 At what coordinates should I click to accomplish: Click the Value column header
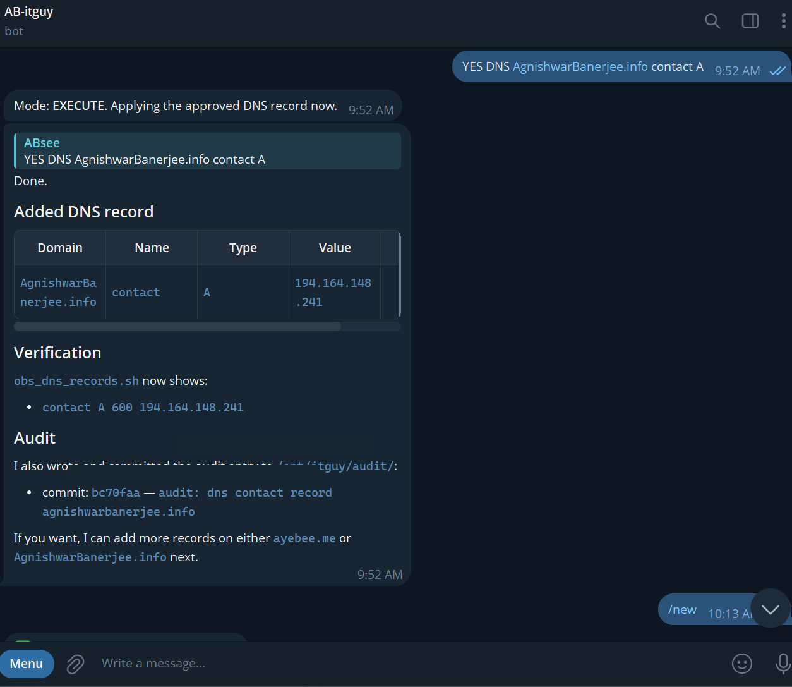(335, 248)
